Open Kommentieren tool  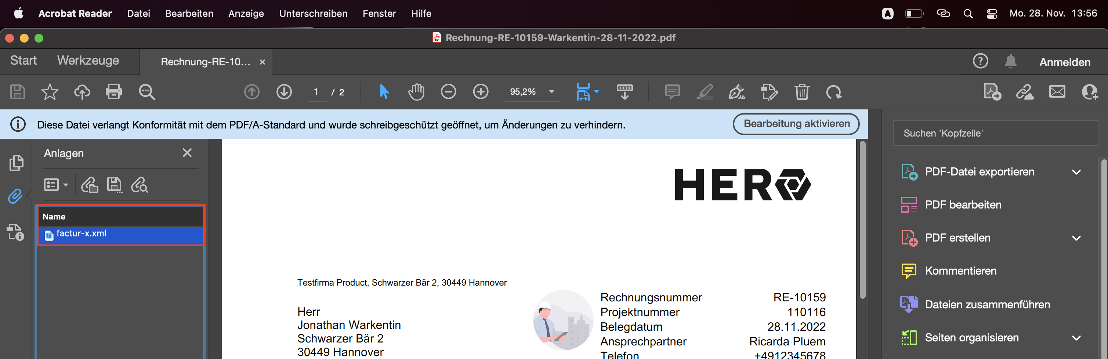tap(948, 271)
